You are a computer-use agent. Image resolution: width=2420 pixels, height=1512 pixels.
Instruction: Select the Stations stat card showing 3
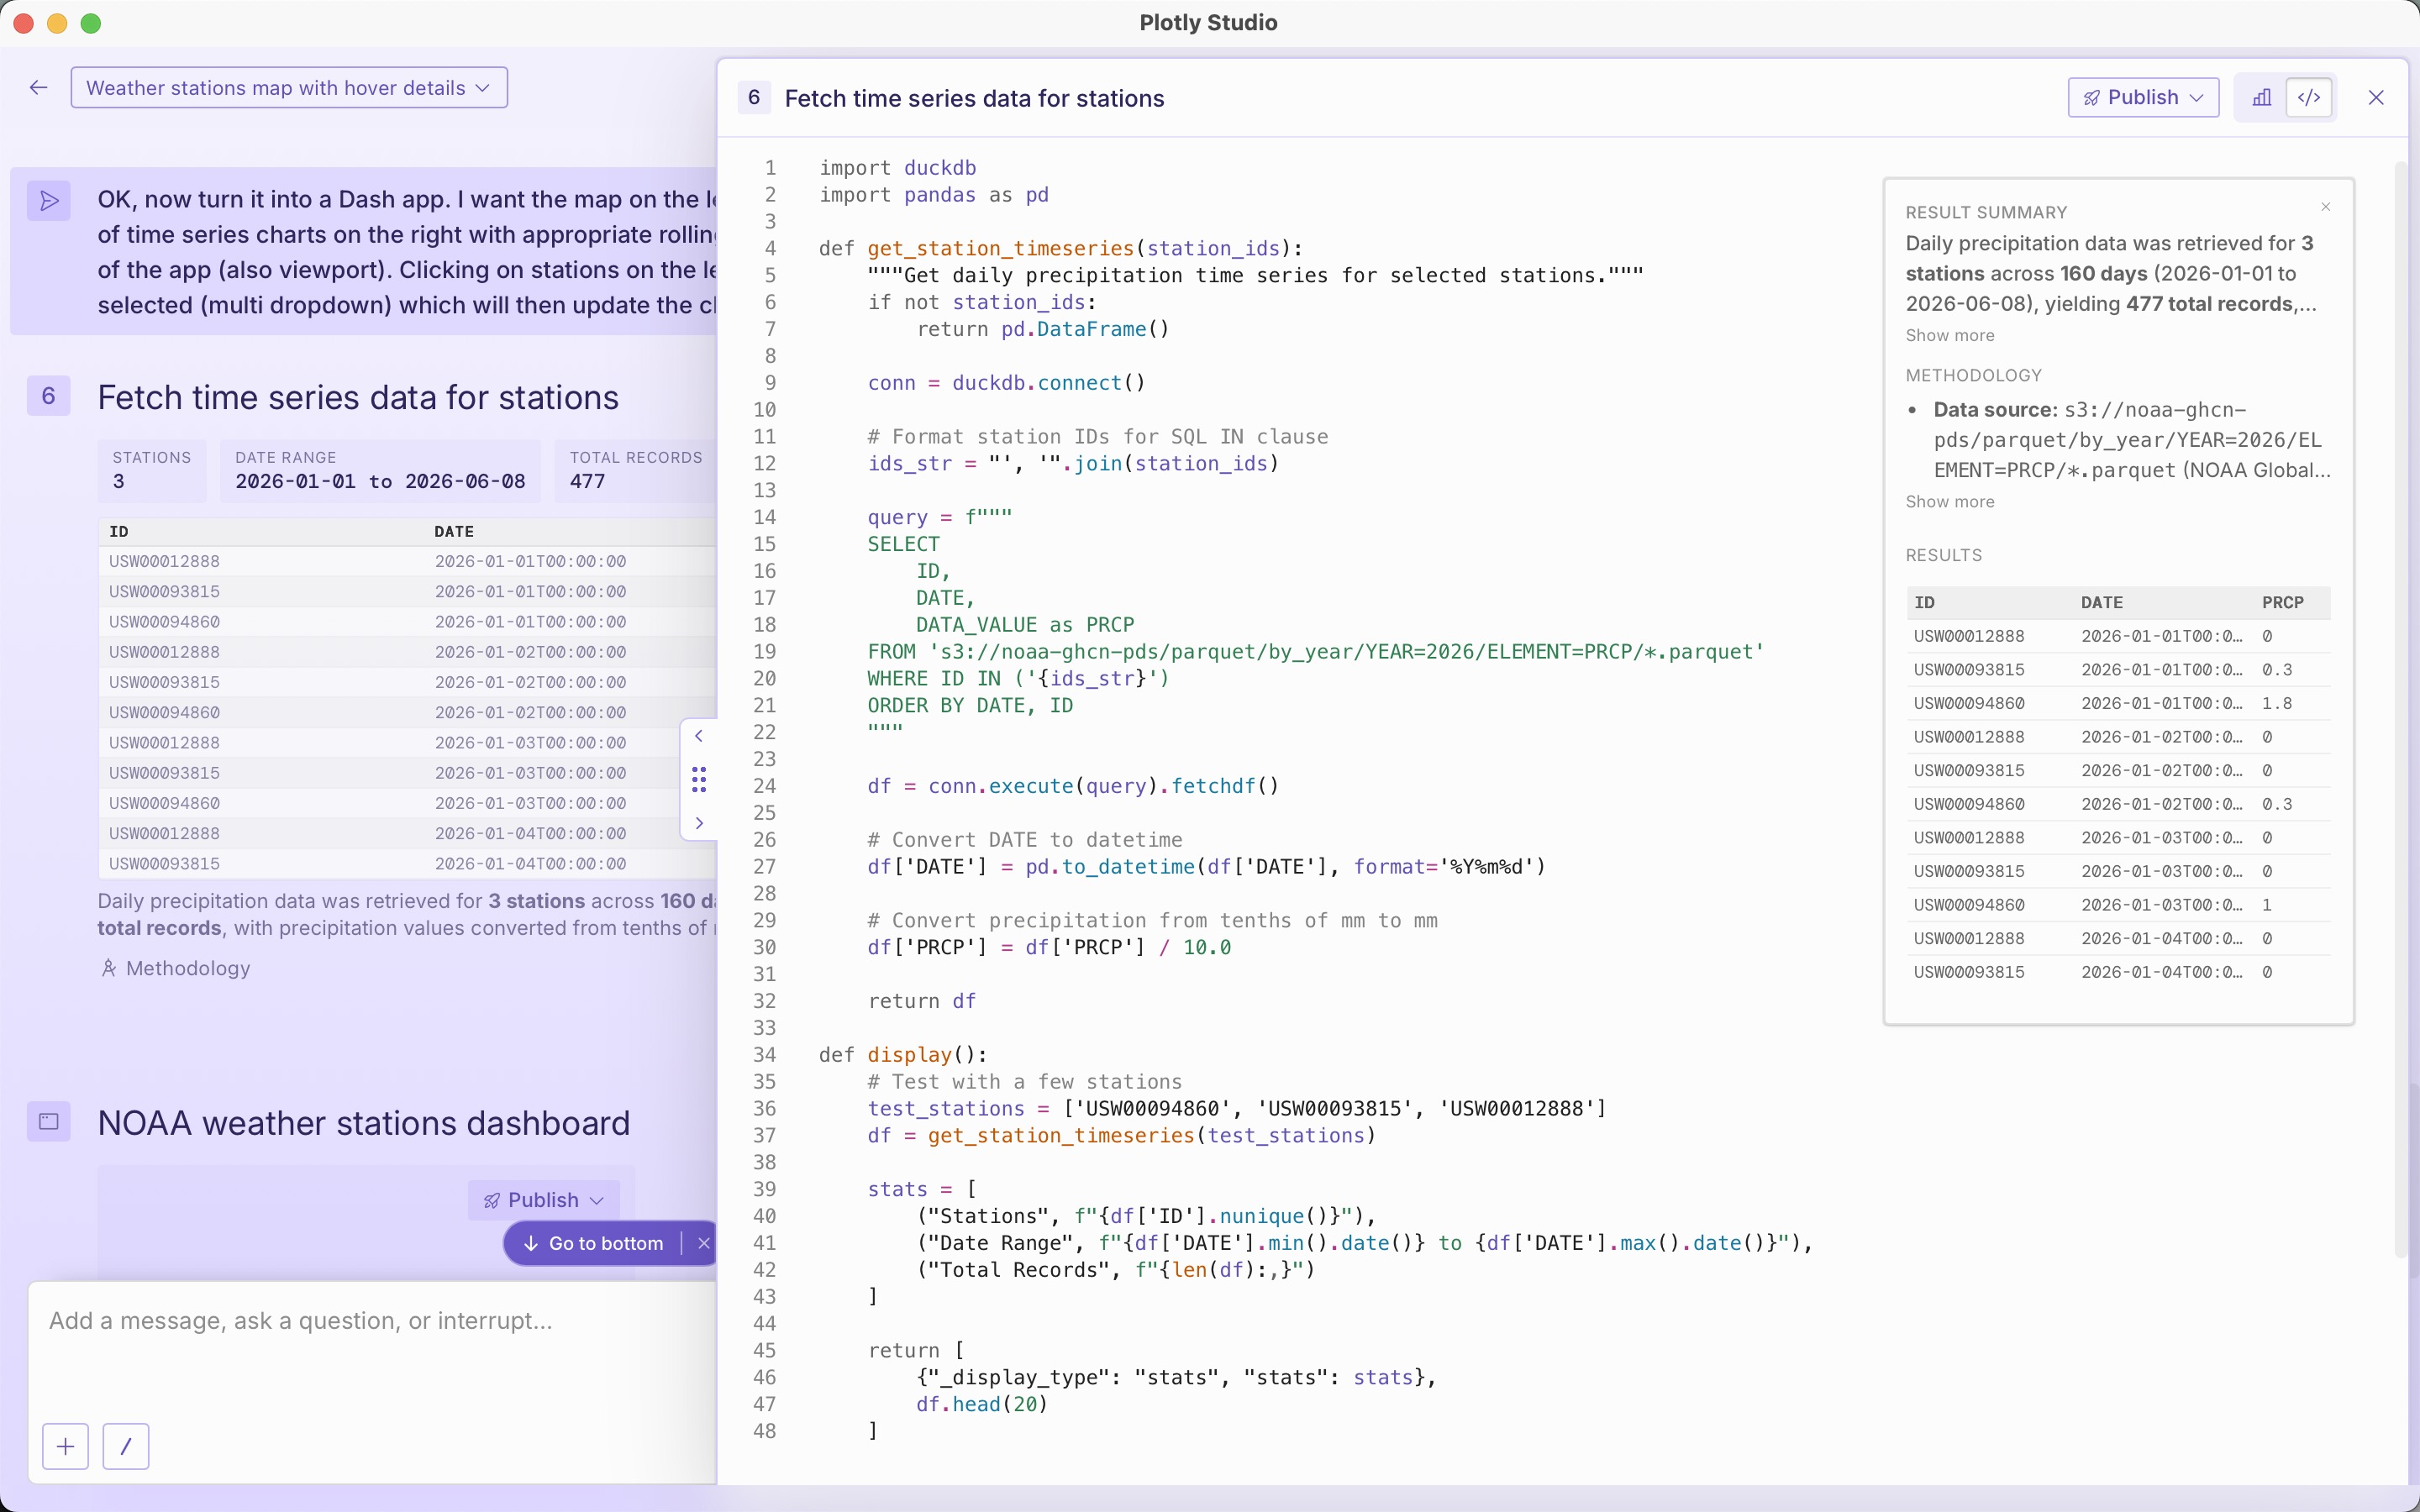pyautogui.click(x=152, y=470)
